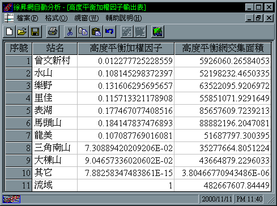Select the station cell 三角南山
The width and height of the screenshot is (277, 206).
55,148
